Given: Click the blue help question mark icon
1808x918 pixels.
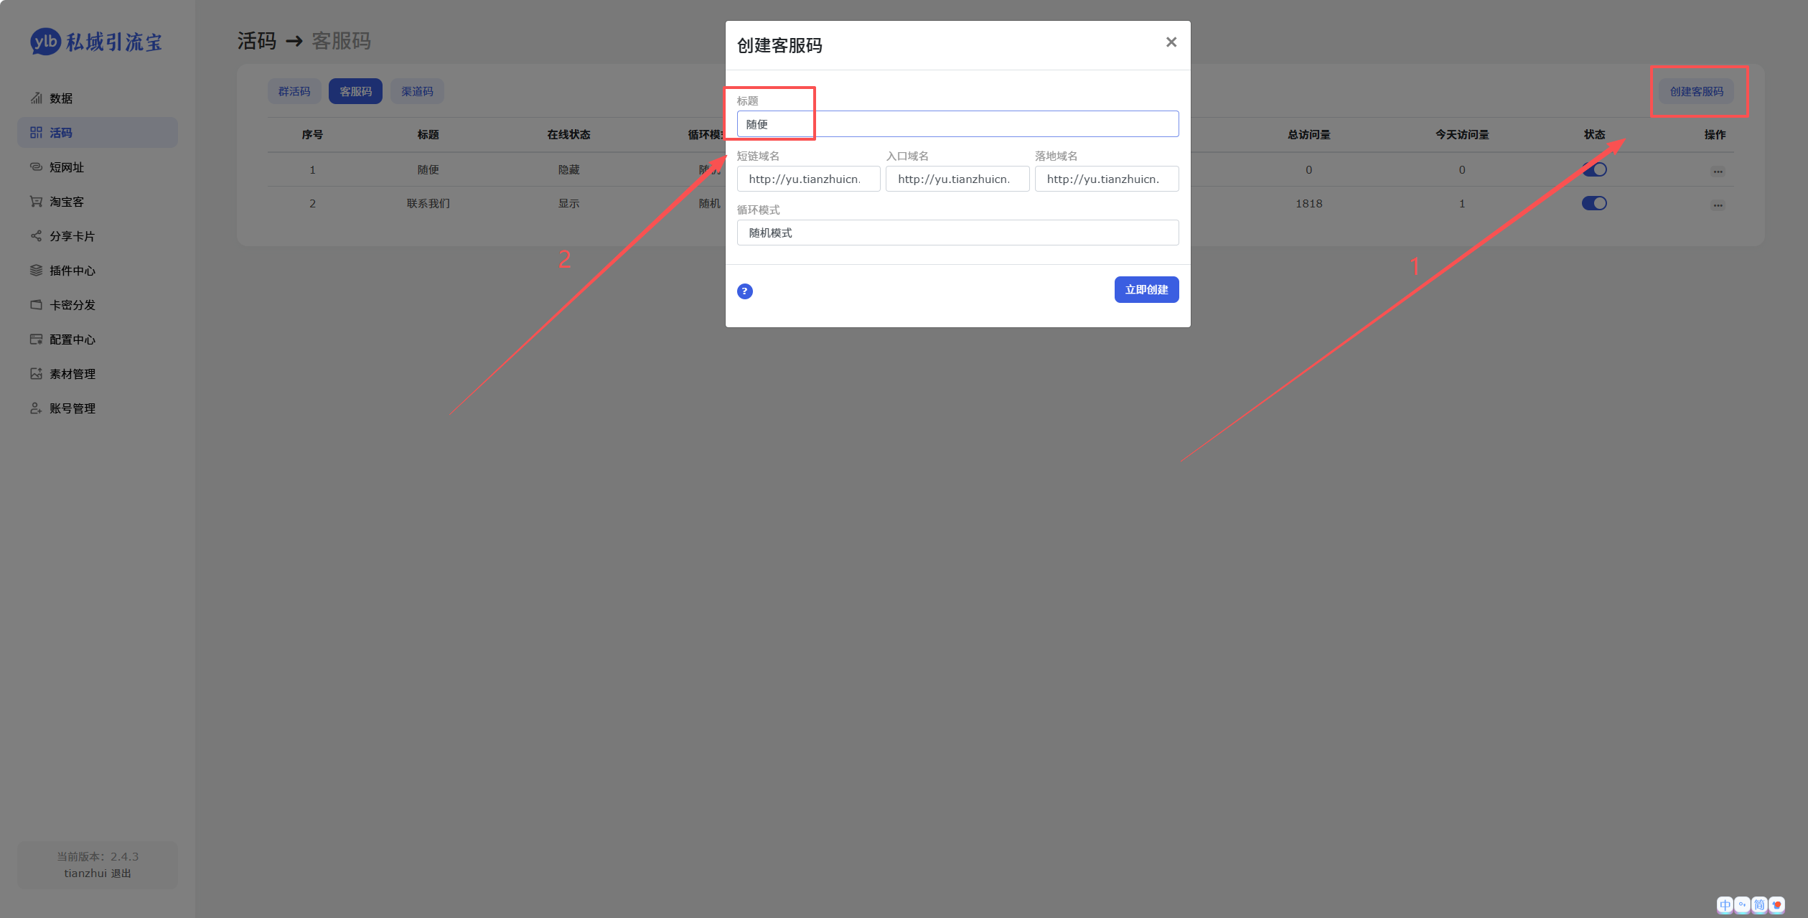Looking at the screenshot, I should tap(745, 291).
